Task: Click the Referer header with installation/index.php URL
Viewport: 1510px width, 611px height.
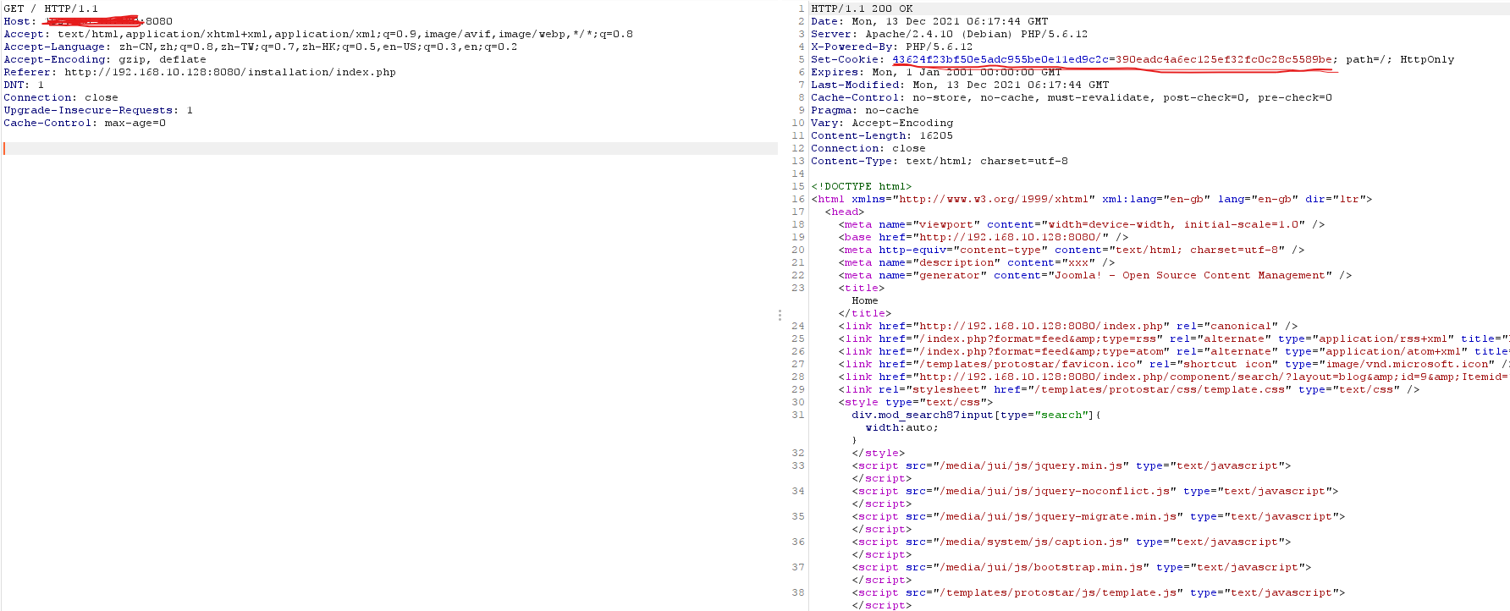Action: (200, 72)
